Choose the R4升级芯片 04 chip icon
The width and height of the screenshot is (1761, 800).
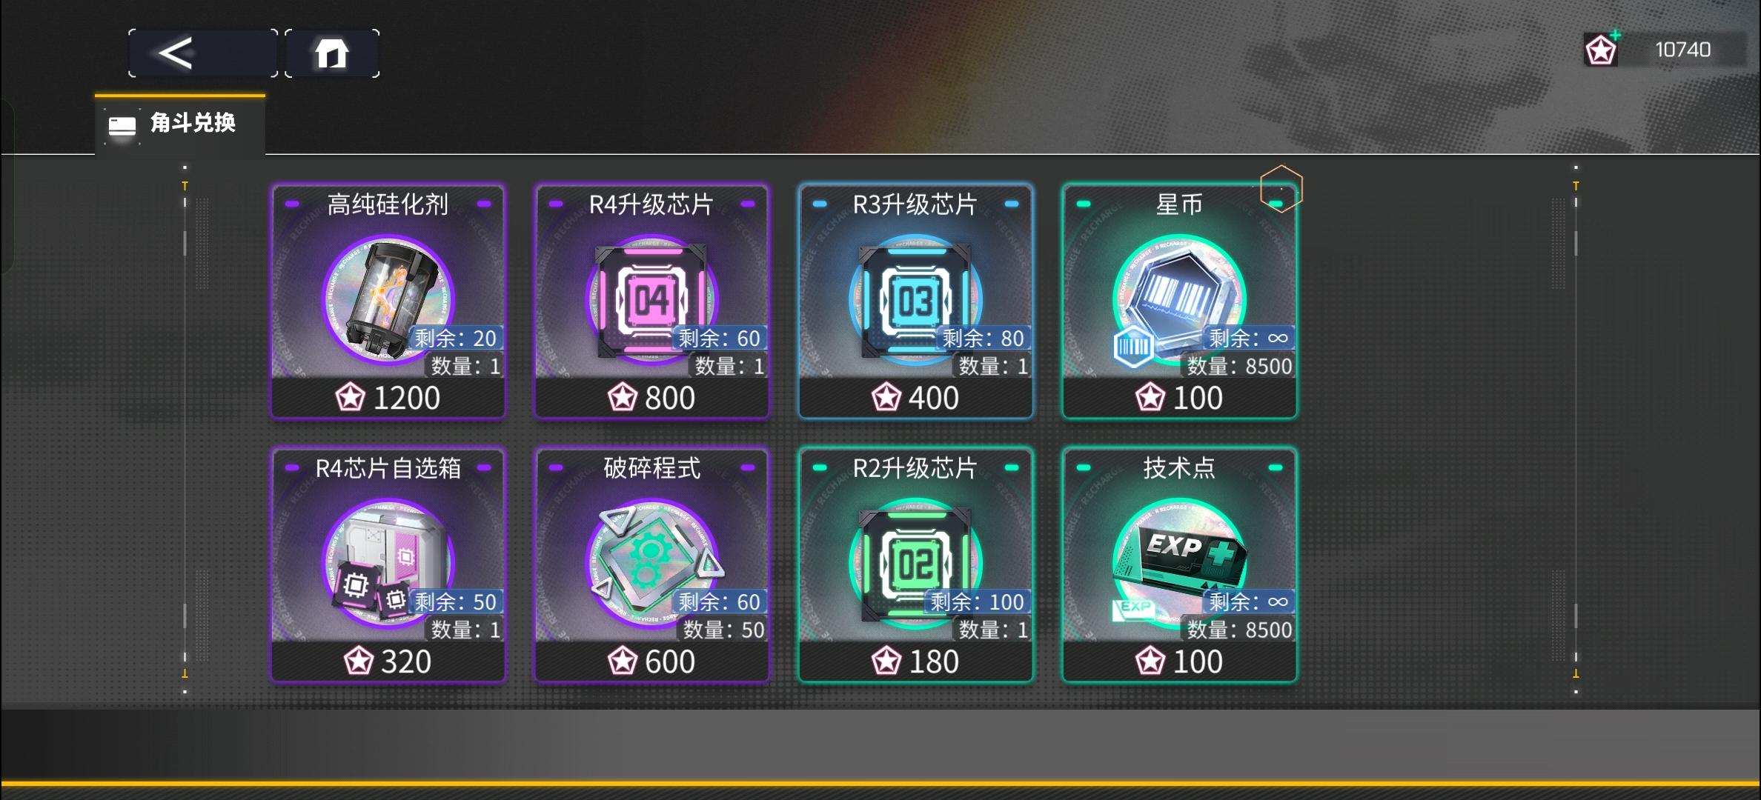pyautogui.click(x=651, y=299)
